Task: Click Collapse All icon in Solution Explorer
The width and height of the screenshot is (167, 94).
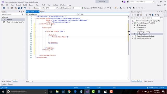Action: point(156,15)
